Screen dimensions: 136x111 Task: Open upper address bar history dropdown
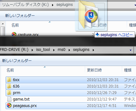coord(135,5)
